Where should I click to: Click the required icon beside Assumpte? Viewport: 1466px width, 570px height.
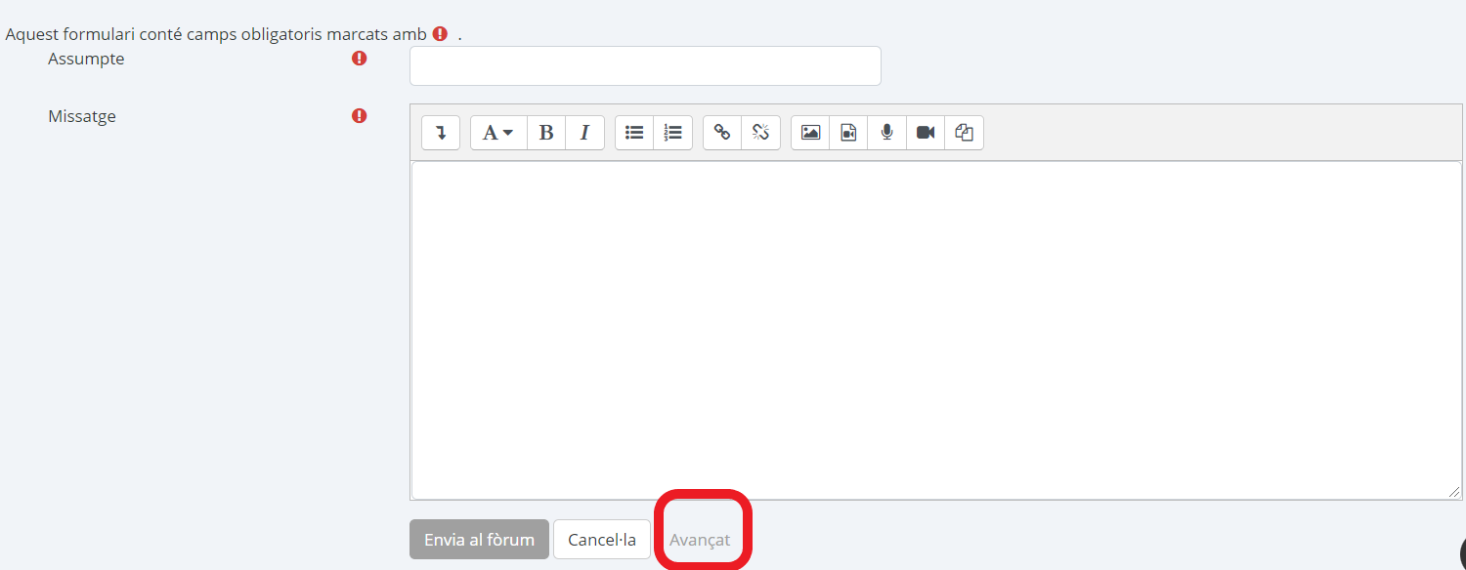(x=360, y=59)
